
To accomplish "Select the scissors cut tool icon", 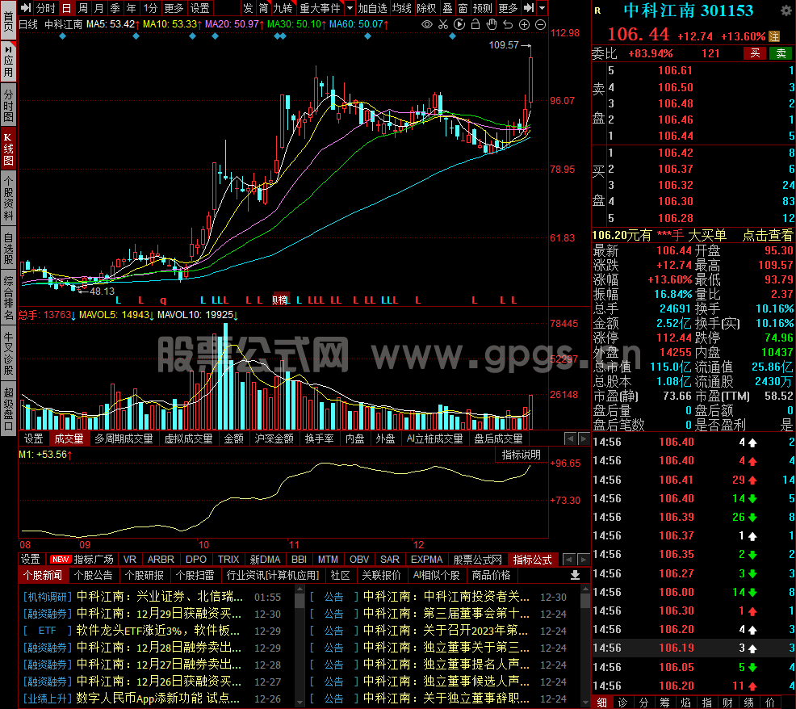I will [443, 24].
